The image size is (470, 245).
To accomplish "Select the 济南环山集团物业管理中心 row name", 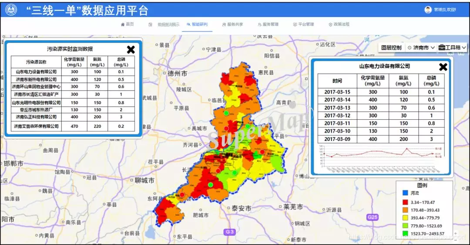I will point(36,87).
